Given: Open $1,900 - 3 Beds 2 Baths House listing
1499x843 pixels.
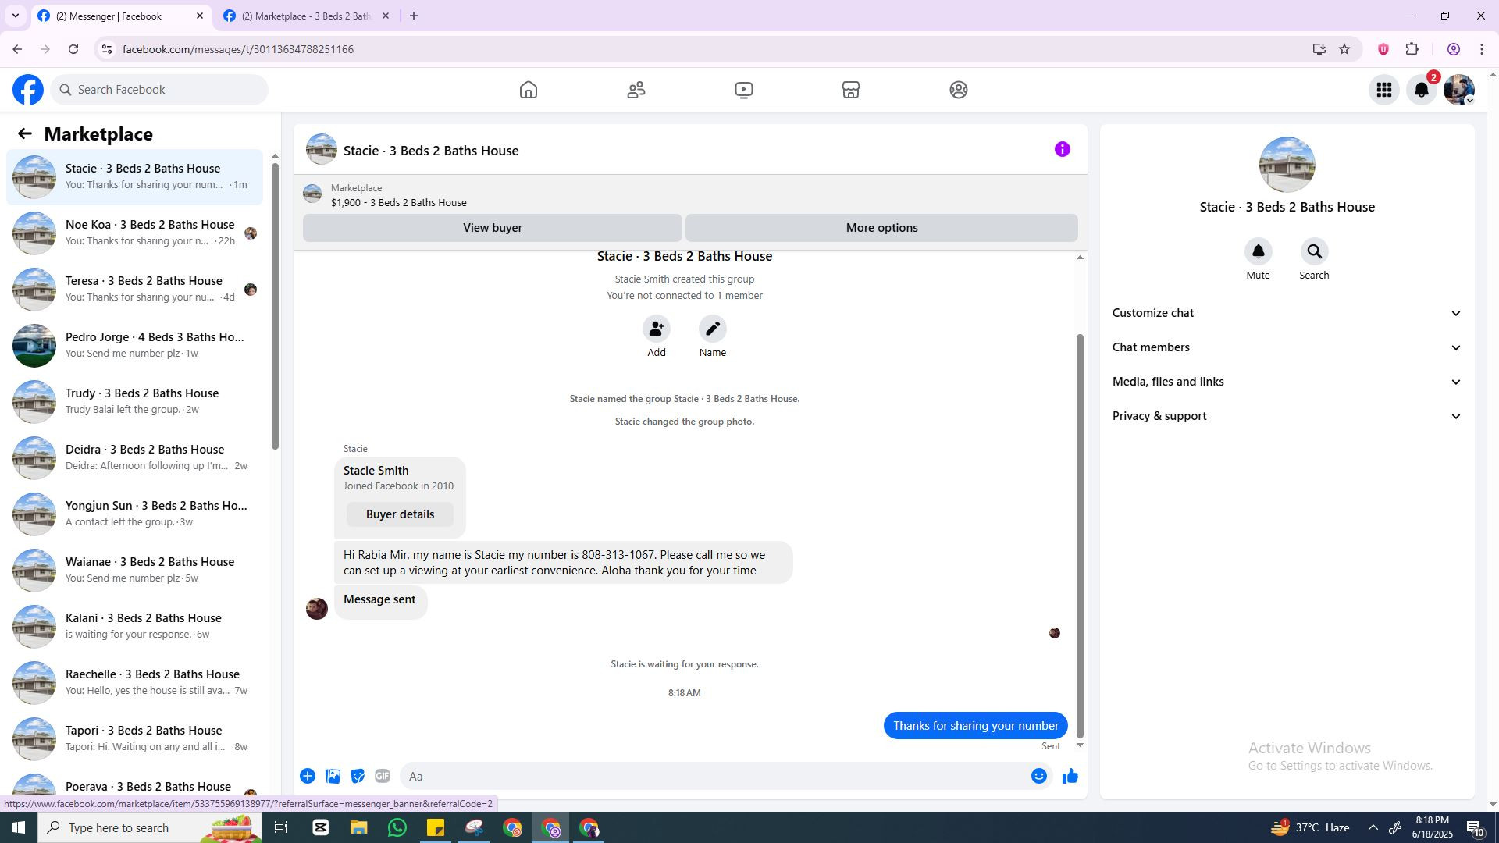Looking at the screenshot, I should click(399, 202).
